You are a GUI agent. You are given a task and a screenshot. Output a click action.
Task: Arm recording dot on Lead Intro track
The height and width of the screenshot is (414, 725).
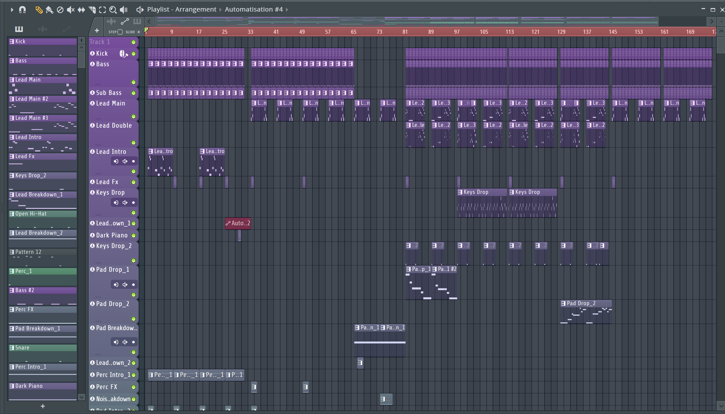(133, 161)
